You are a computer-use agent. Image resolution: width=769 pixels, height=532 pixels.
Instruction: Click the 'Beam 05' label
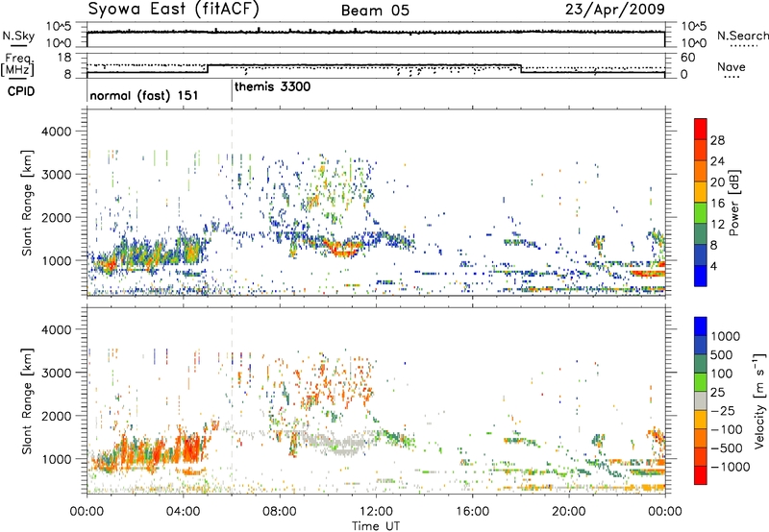(375, 11)
